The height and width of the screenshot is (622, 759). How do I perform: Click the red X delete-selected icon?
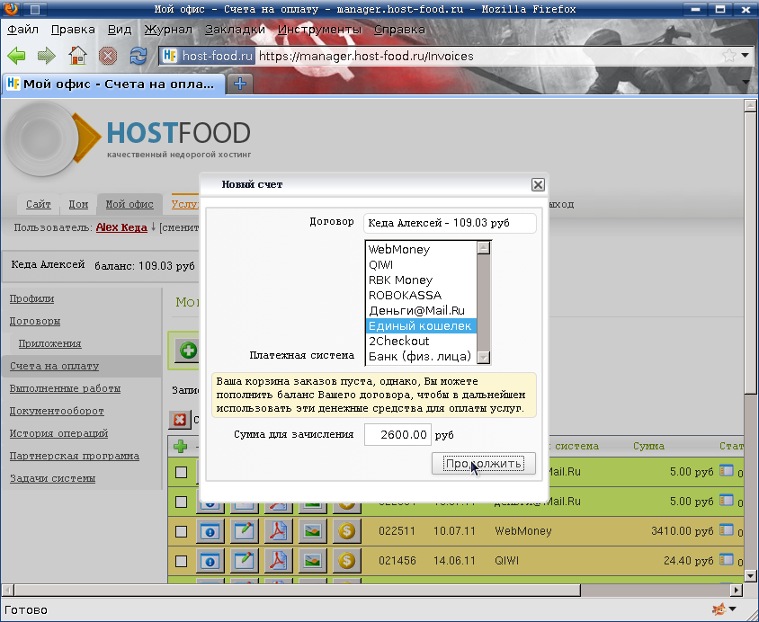click(x=180, y=420)
